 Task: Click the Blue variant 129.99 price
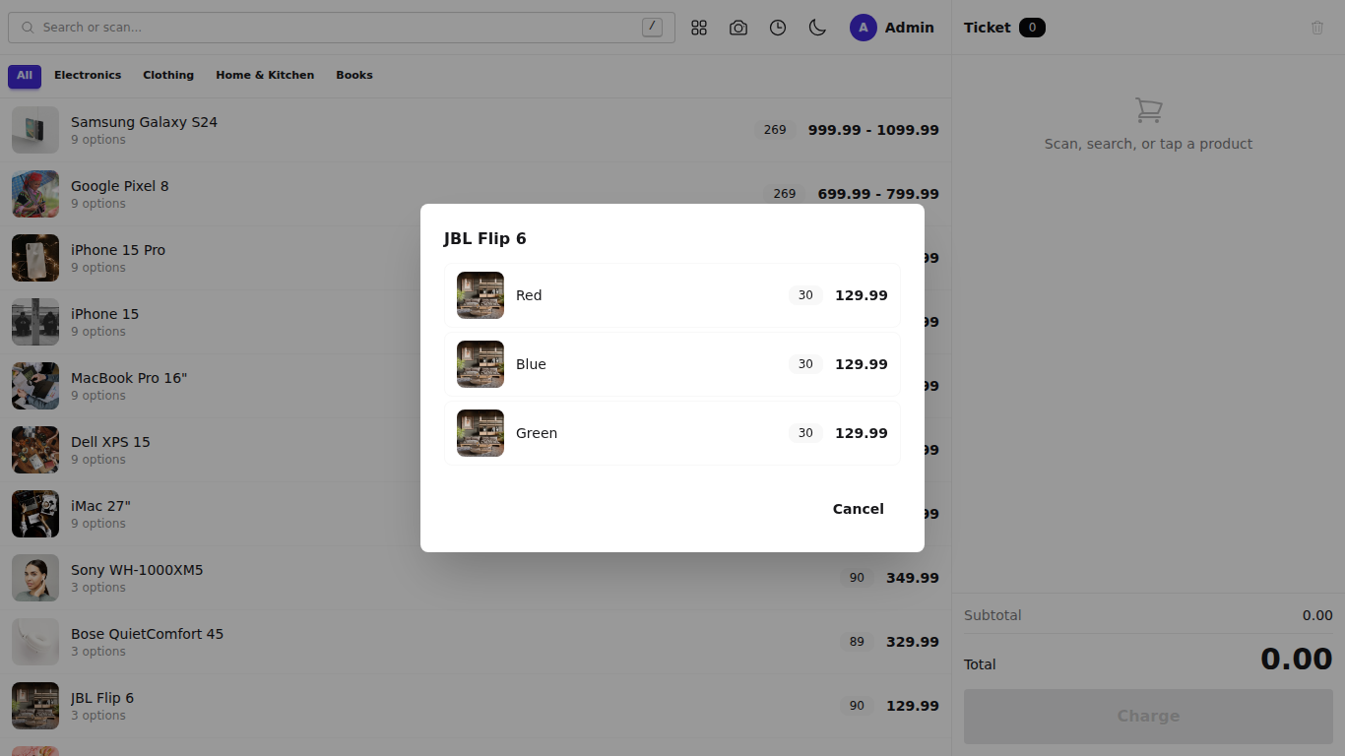[x=862, y=364]
